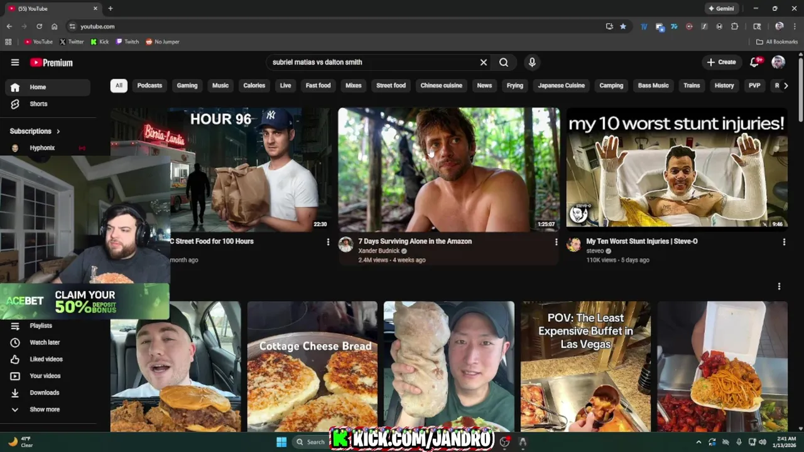Image resolution: width=804 pixels, height=452 pixels.
Task: Open the Hyphonix subscription
Action: pyautogui.click(x=48, y=148)
